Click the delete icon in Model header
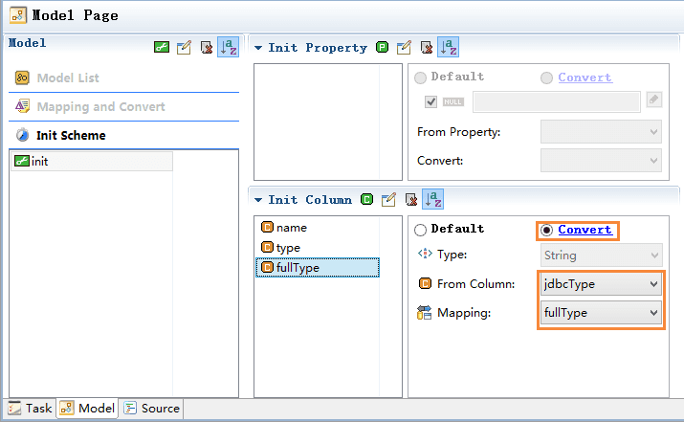Image resolution: width=684 pixels, height=422 pixels. 207,47
